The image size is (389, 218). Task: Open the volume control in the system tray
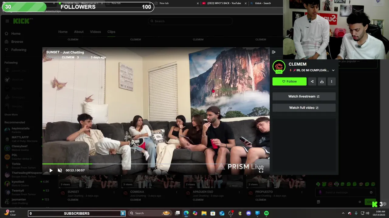click(x=367, y=213)
